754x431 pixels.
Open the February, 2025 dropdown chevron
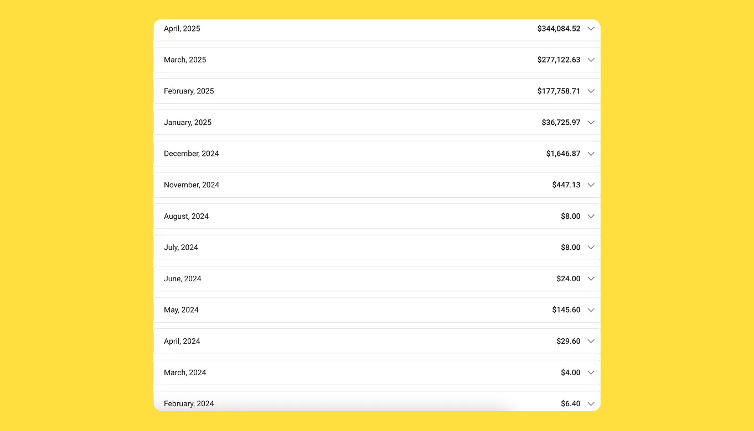[x=591, y=91]
